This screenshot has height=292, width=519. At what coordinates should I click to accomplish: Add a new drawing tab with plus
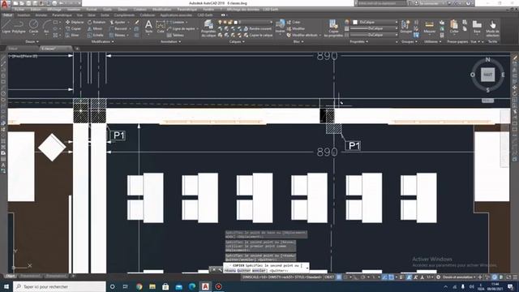click(x=77, y=49)
